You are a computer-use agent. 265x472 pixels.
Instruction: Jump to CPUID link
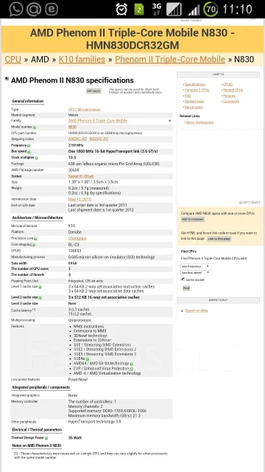pyautogui.click(x=227, y=84)
